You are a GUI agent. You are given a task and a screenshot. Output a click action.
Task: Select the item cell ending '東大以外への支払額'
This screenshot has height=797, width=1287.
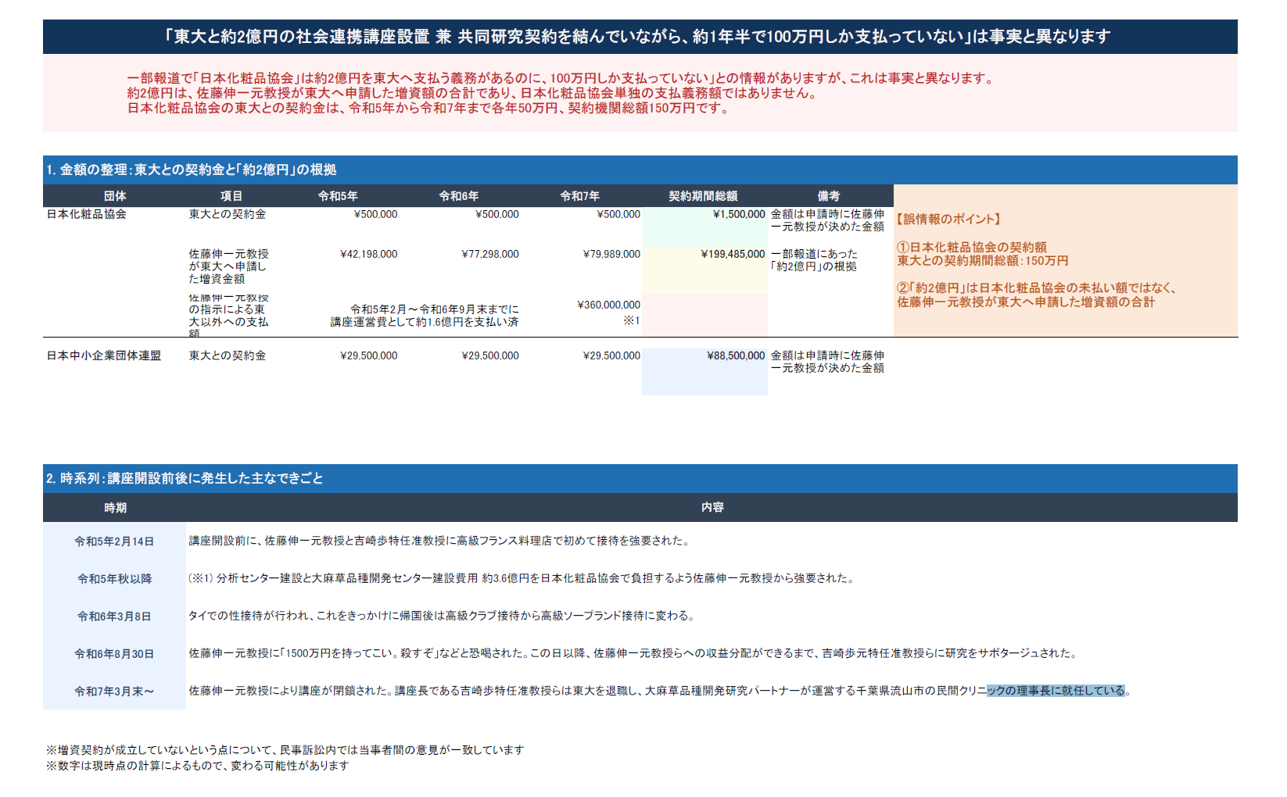coord(229,315)
